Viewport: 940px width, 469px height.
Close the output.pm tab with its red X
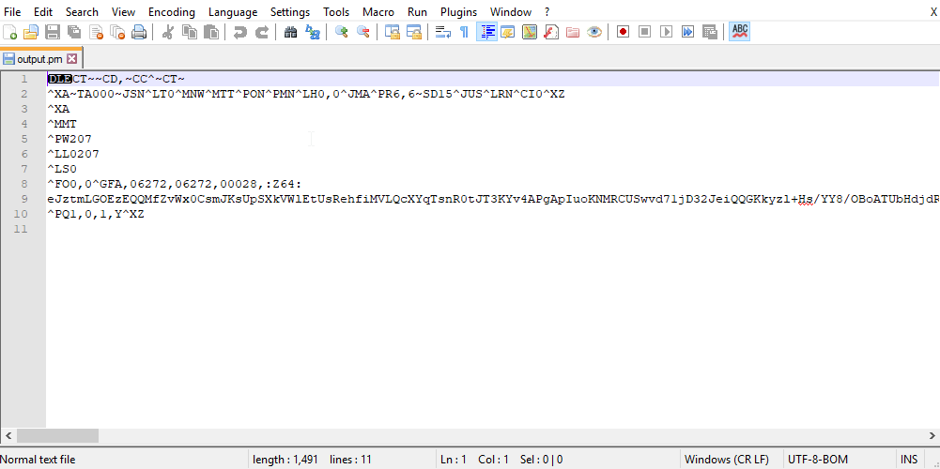(x=72, y=59)
